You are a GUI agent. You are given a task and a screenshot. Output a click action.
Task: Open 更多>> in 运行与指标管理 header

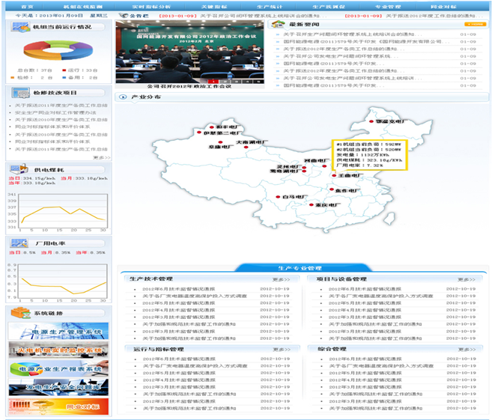pos(282,349)
